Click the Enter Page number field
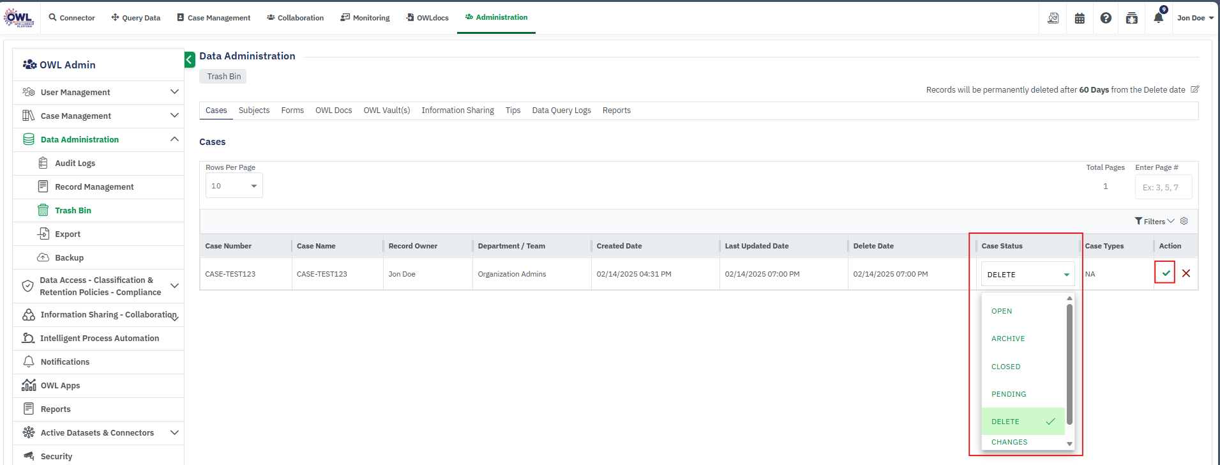 pos(1163,187)
